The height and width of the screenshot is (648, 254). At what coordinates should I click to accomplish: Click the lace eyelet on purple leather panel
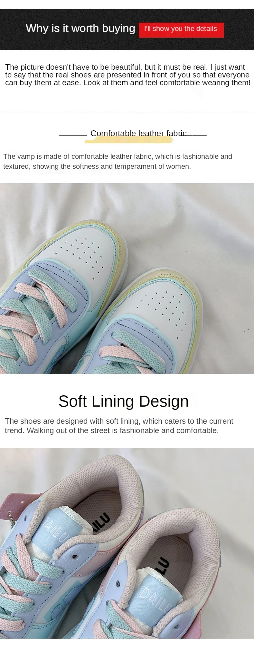coord(75,557)
